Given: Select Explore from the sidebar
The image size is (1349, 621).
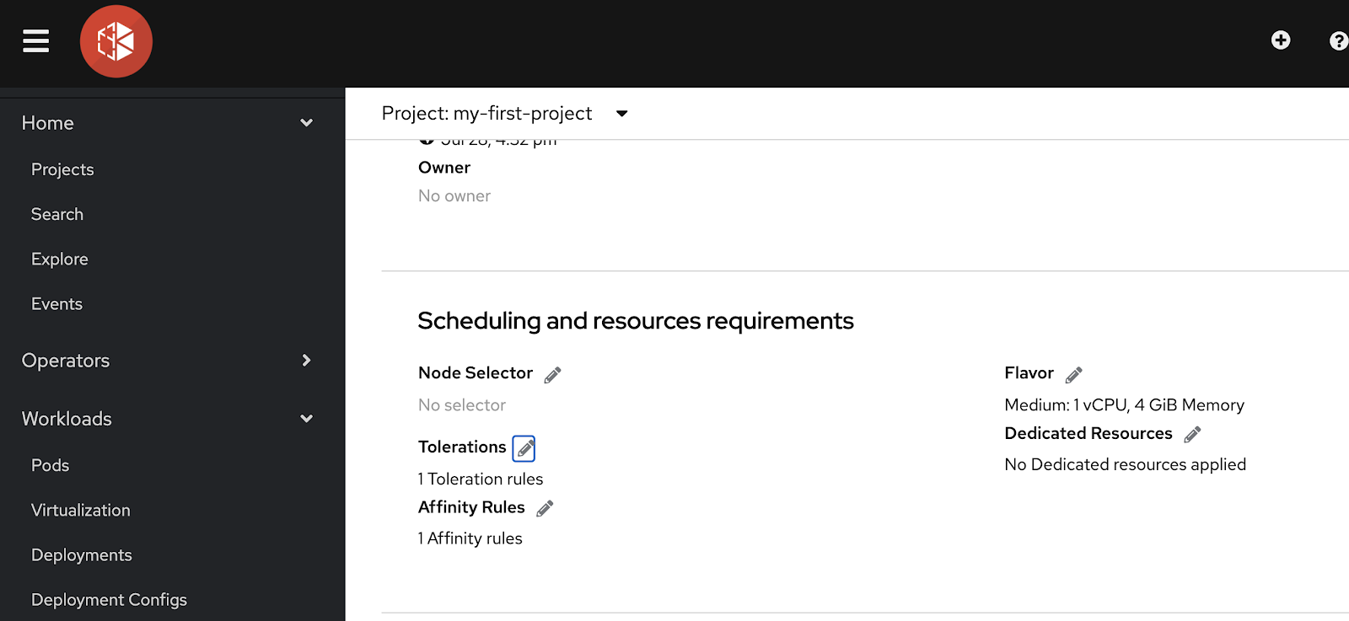Looking at the screenshot, I should 60,259.
